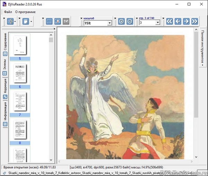Open the Файл menu
Image resolution: width=208 pixels, height=176 pixels.
(8, 12)
